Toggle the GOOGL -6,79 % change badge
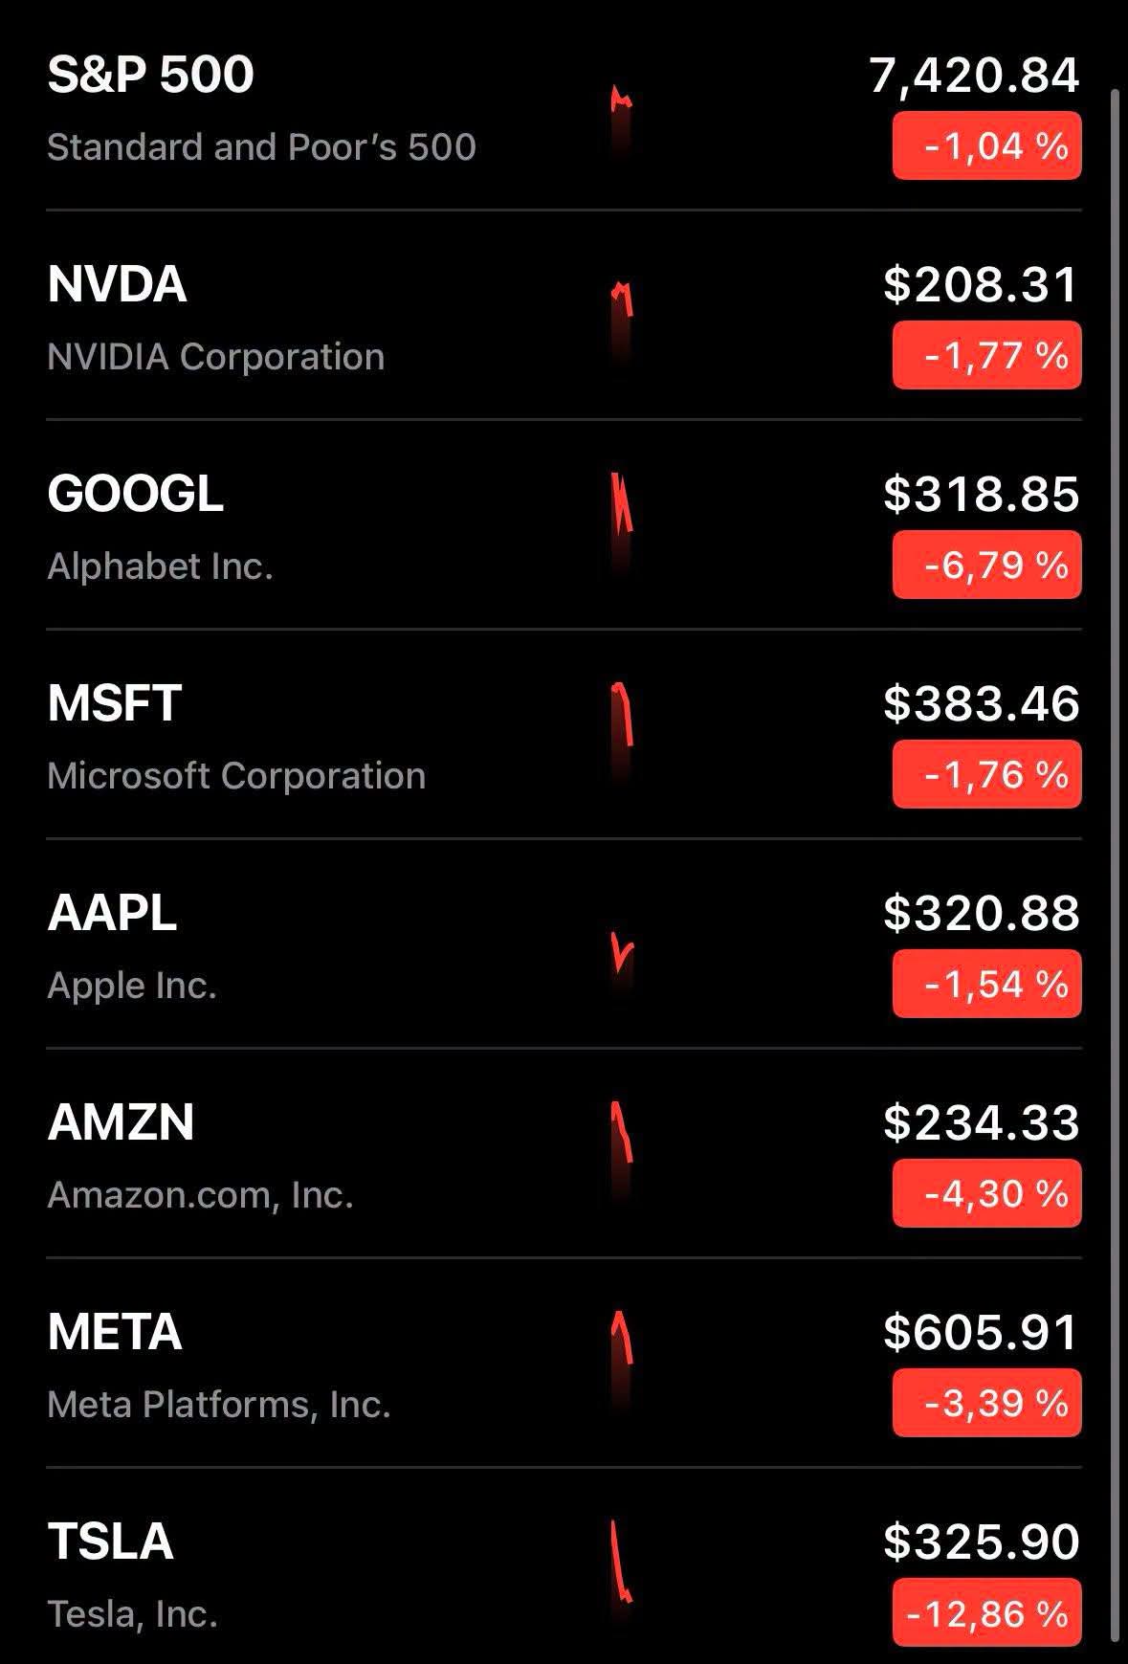 point(986,565)
